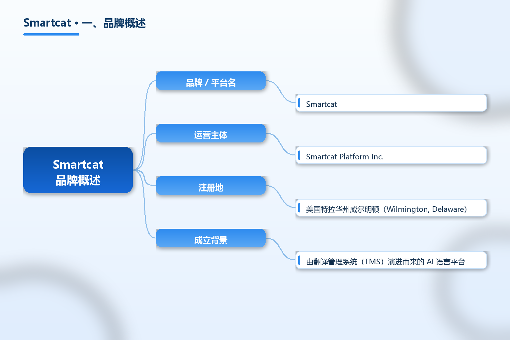Click the "Smartcat" leaf box
This screenshot has width=510, height=340.
(x=391, y=103)
